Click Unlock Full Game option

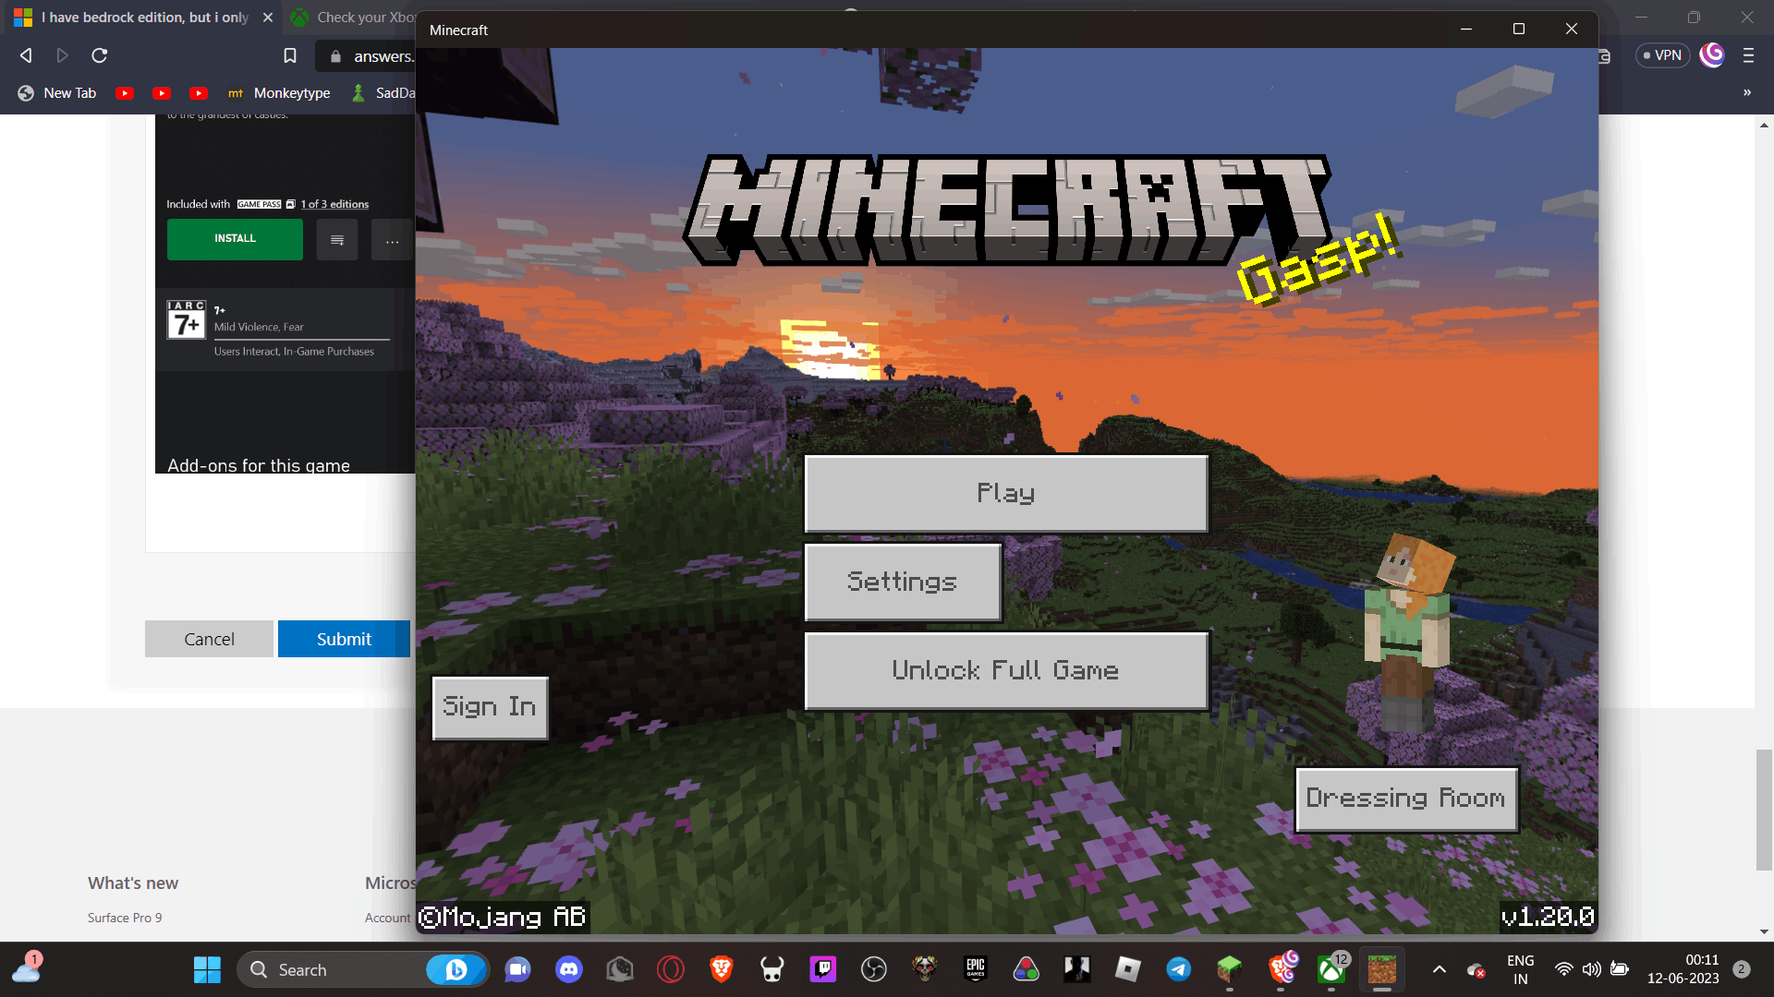click(1005, 671)
